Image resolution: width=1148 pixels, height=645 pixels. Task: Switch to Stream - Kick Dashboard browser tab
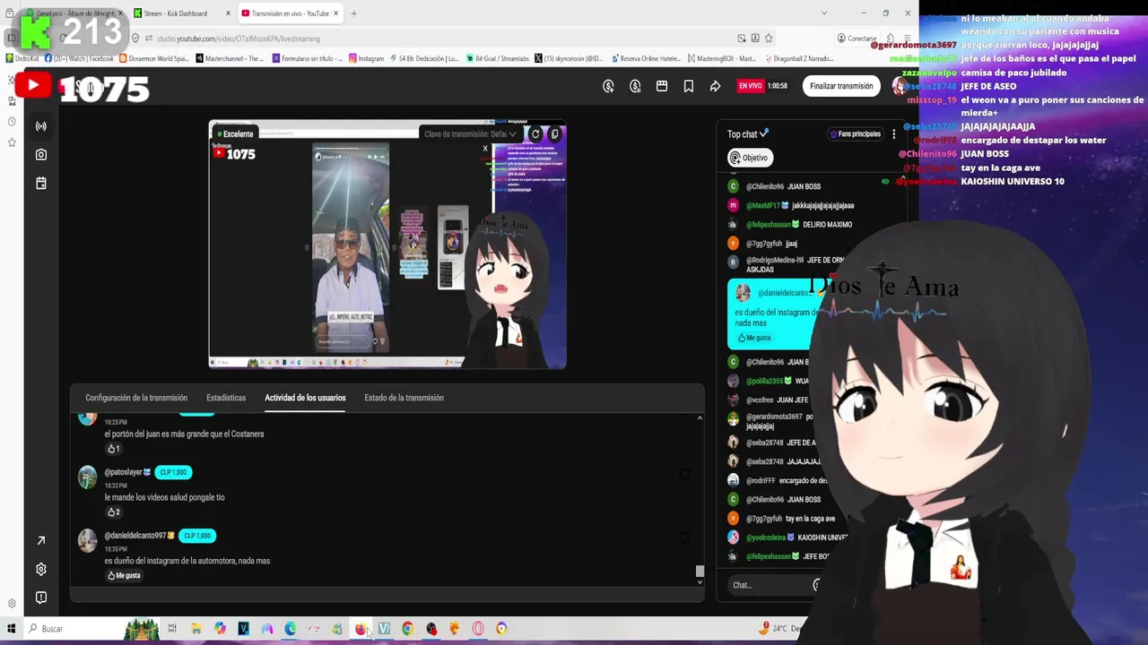coord(182,13)
